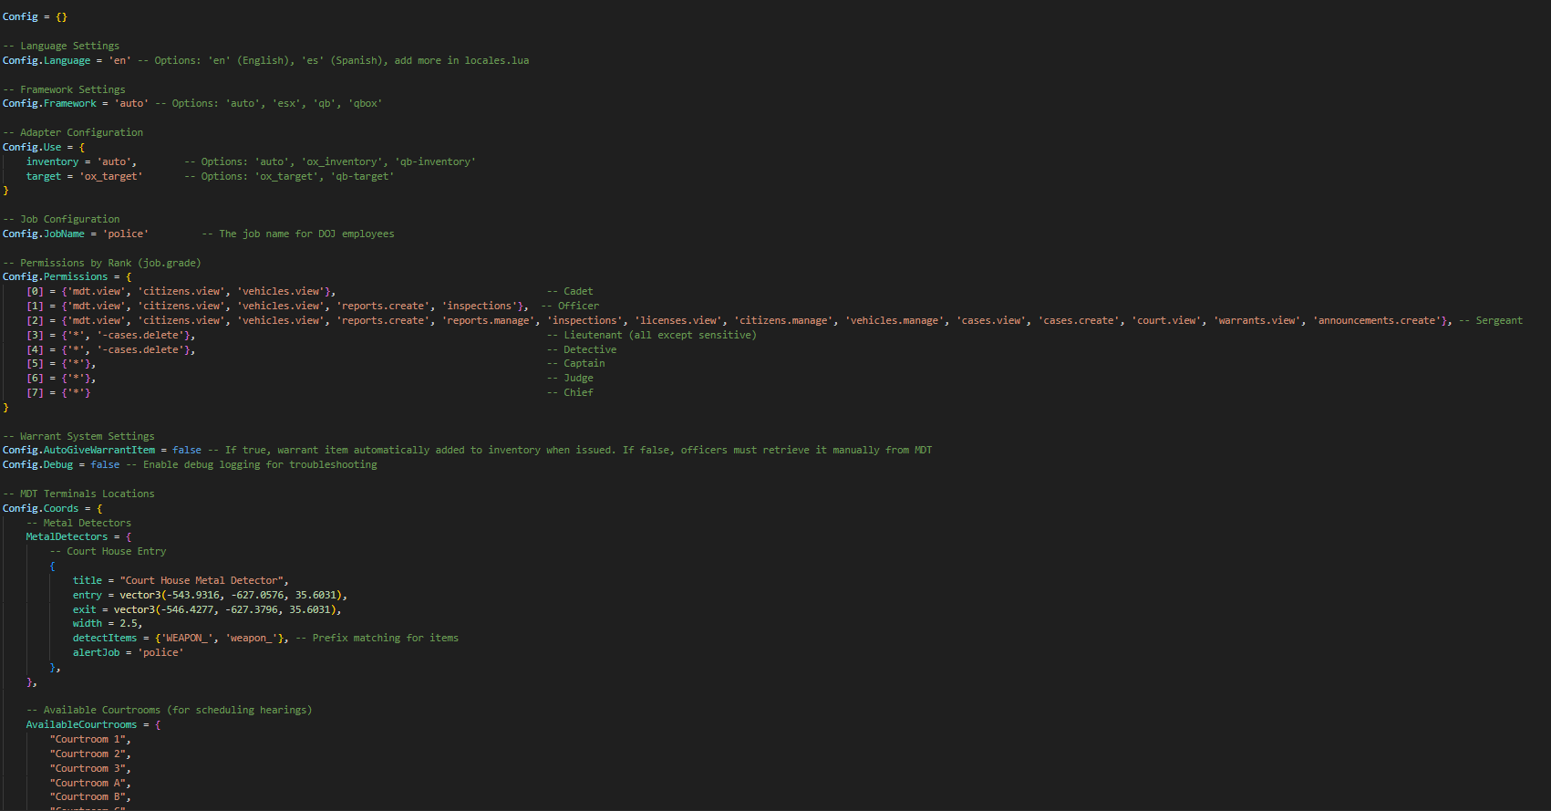This screenshot has width=1551, height=811.
Task: Click the false value of Config.AutoGiveWarrantItem
Action: [187, 450]
